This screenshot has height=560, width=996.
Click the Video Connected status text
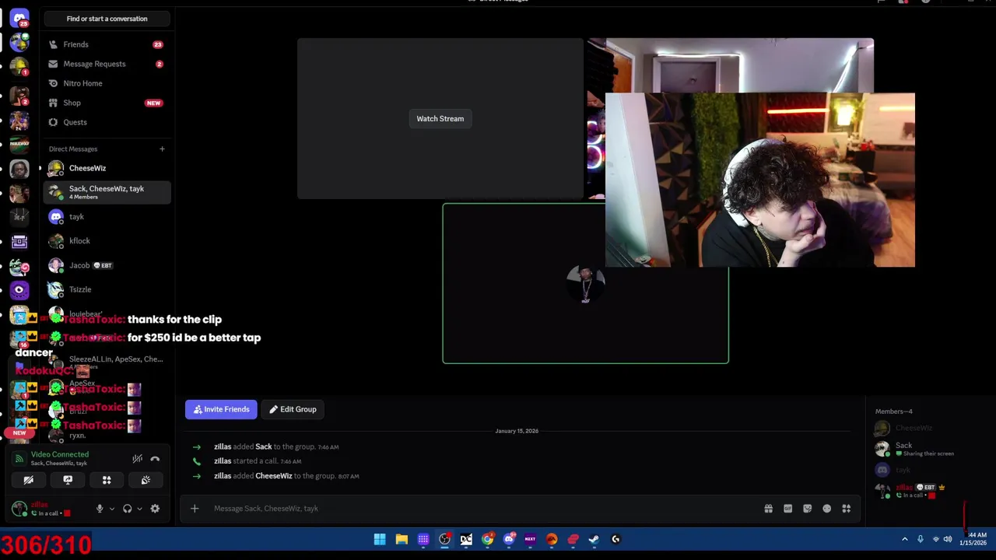[x=60, y=454]
